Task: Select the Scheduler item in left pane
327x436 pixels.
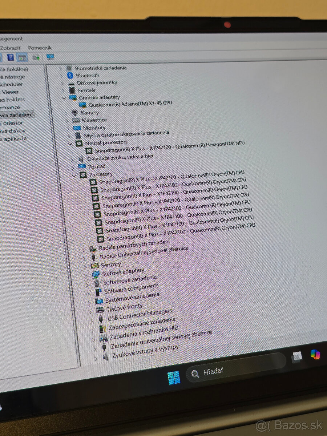Action: coord(11,84)
